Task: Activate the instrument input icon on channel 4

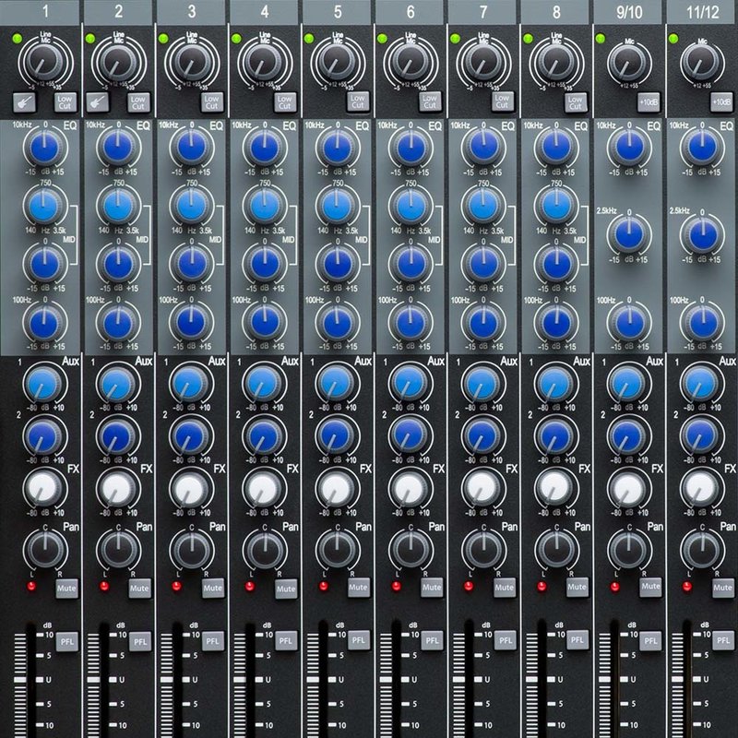Action: (244, 101)
